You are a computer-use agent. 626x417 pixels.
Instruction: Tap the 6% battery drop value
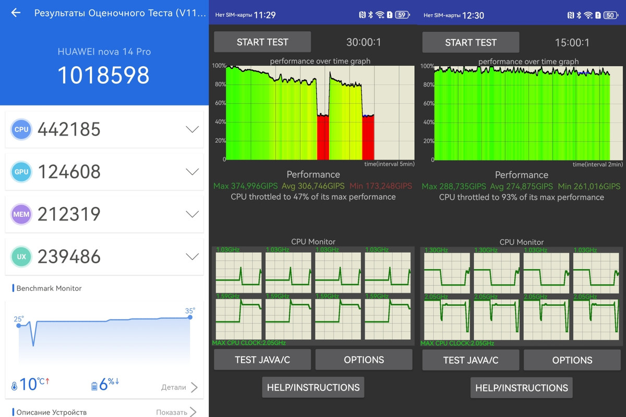pos(109,385)
